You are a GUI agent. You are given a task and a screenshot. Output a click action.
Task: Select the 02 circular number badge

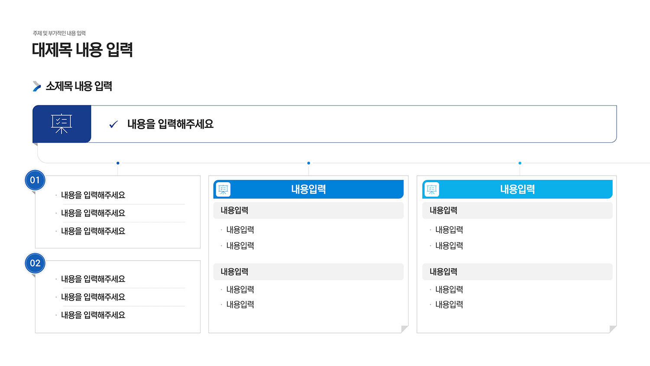pos(35,263)
